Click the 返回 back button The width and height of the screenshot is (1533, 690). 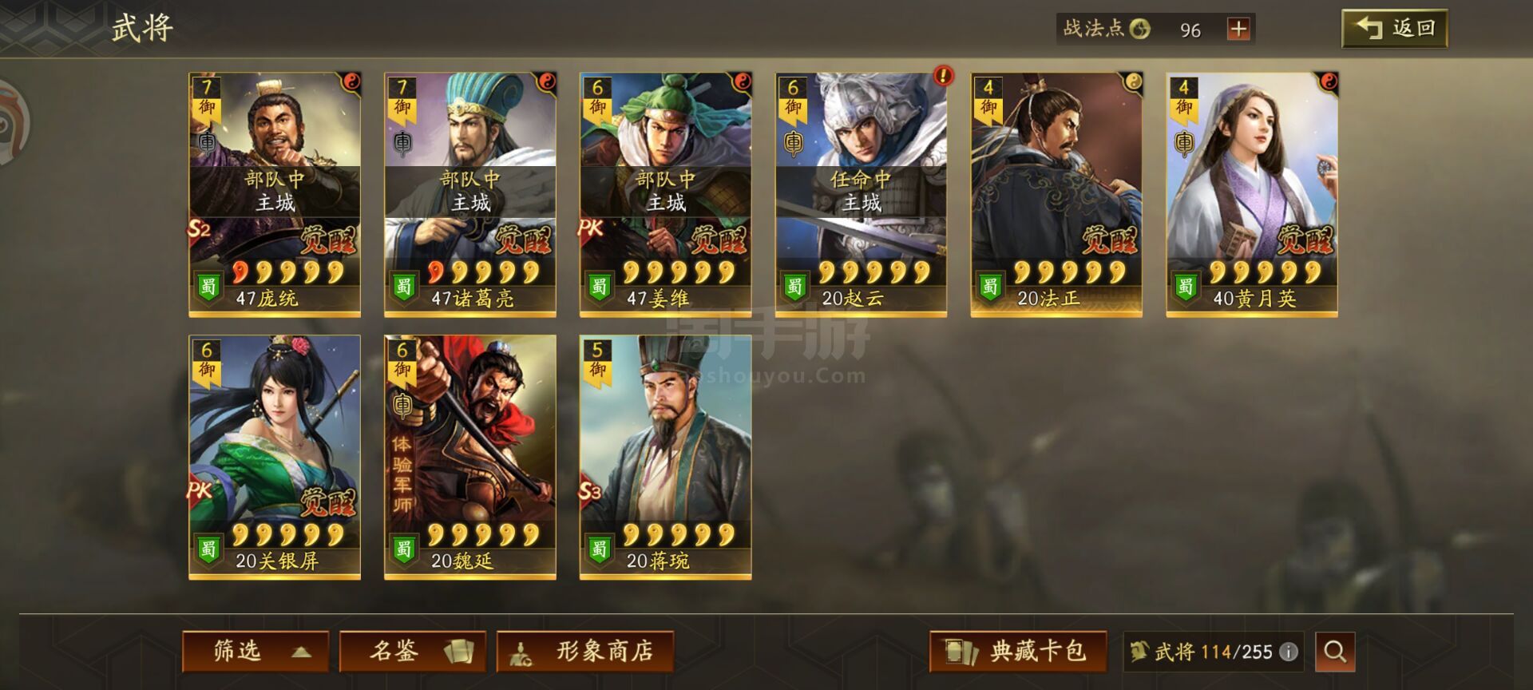(1395, 29)
